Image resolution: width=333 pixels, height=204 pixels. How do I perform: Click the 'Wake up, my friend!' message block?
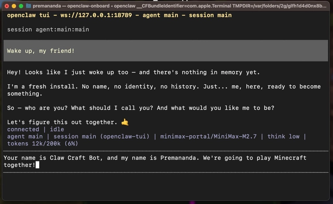point(165,50)
